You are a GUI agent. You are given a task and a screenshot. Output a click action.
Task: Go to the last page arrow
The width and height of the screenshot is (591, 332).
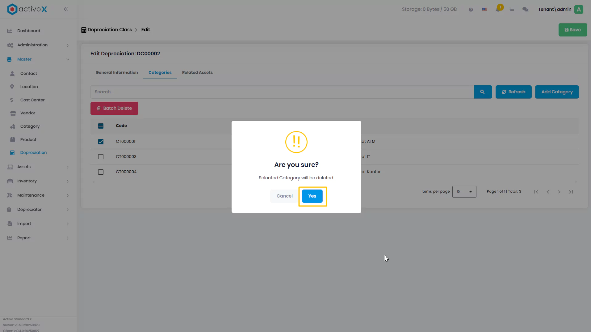point(571,192)
